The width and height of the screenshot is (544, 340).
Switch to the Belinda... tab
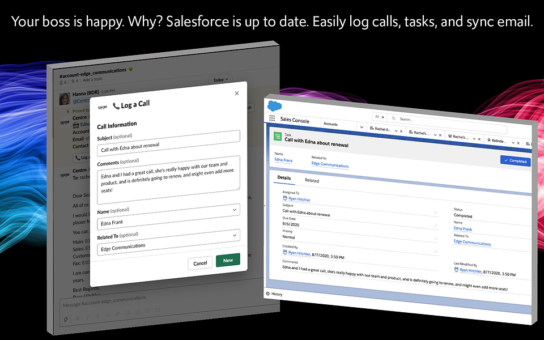497,141
